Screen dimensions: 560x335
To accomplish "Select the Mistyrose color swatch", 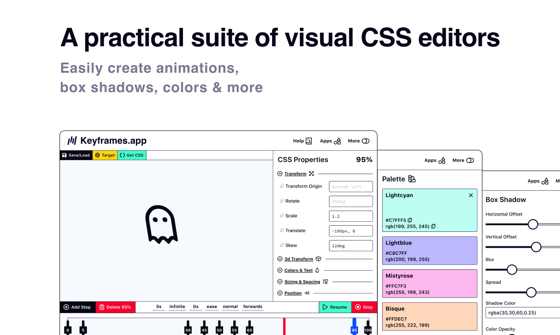I will [x=430, y=283].
